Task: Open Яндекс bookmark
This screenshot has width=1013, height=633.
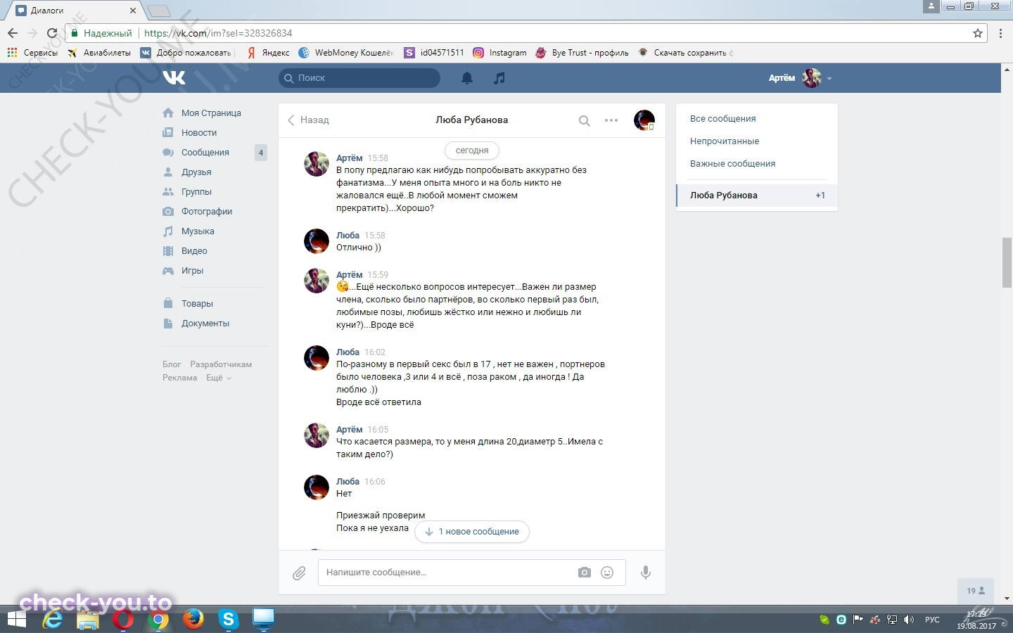Action: click(x=268, y=53)
